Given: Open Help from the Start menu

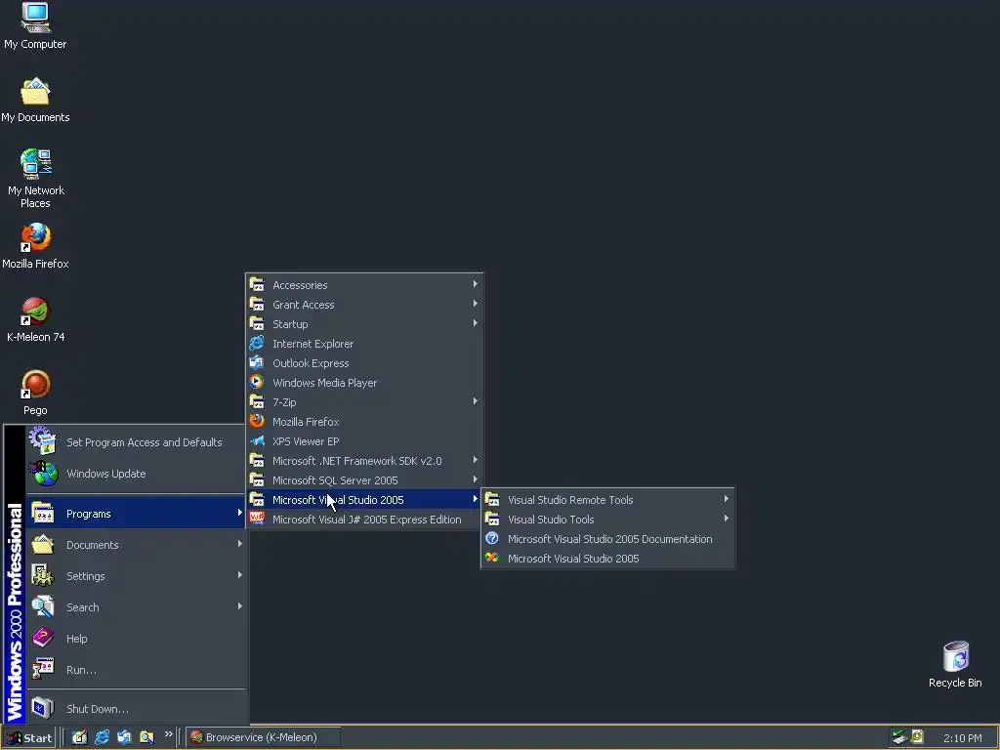Looking at the screenshot, I should (136, 639).
